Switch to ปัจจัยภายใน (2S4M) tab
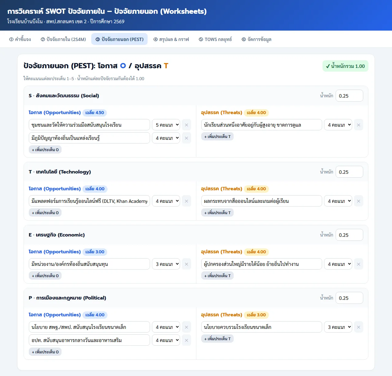The image size is (392, 376). coord(63,39)
